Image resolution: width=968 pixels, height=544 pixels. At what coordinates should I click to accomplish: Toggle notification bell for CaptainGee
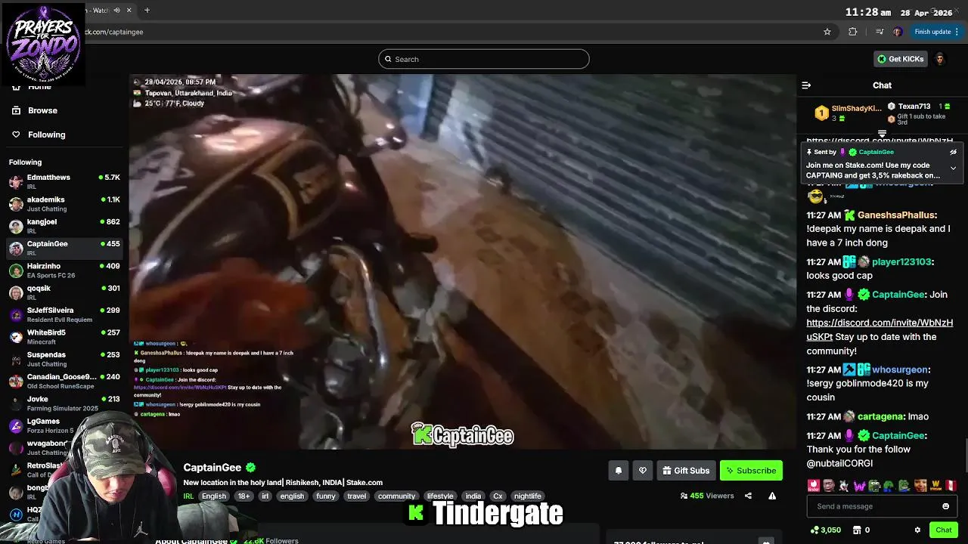coord(618,471)
